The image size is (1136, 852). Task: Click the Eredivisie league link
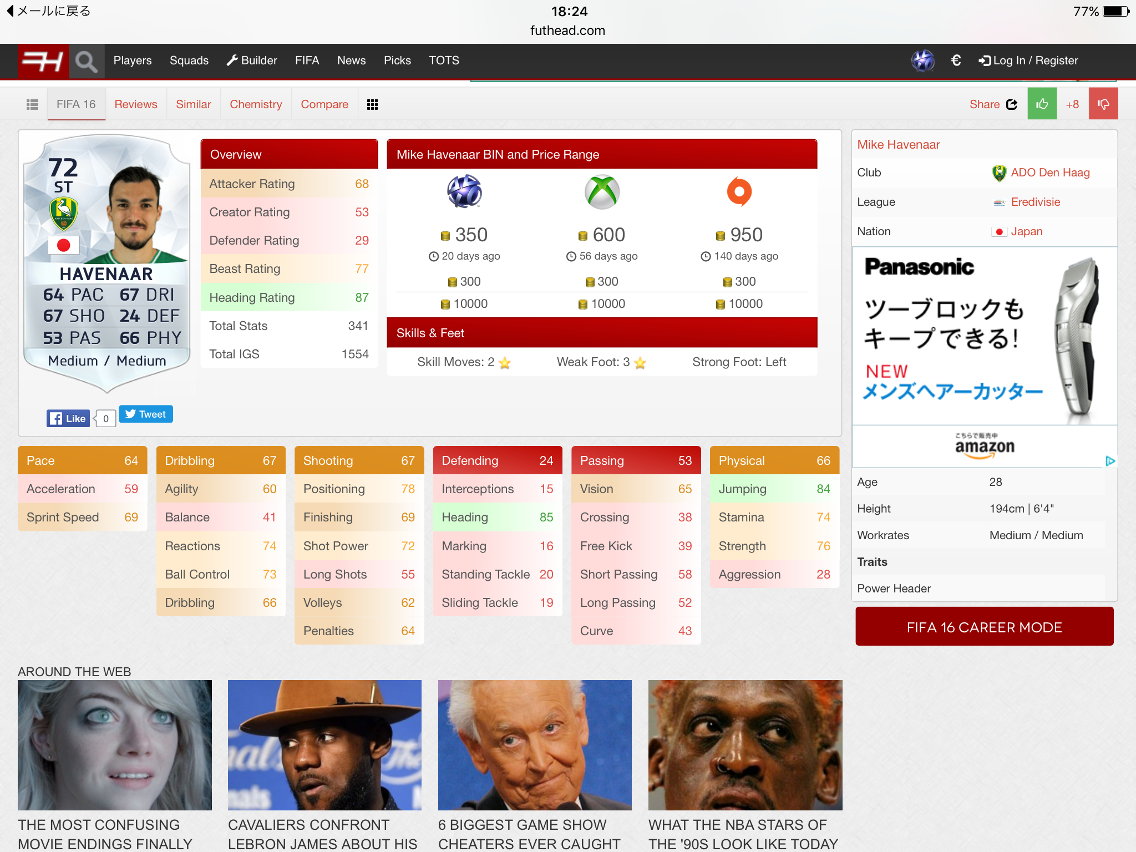(x=1035, y=202)
